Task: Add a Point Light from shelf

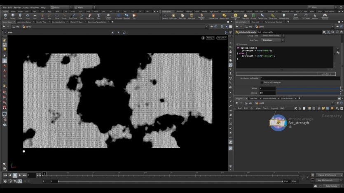Action: [173, 16]
